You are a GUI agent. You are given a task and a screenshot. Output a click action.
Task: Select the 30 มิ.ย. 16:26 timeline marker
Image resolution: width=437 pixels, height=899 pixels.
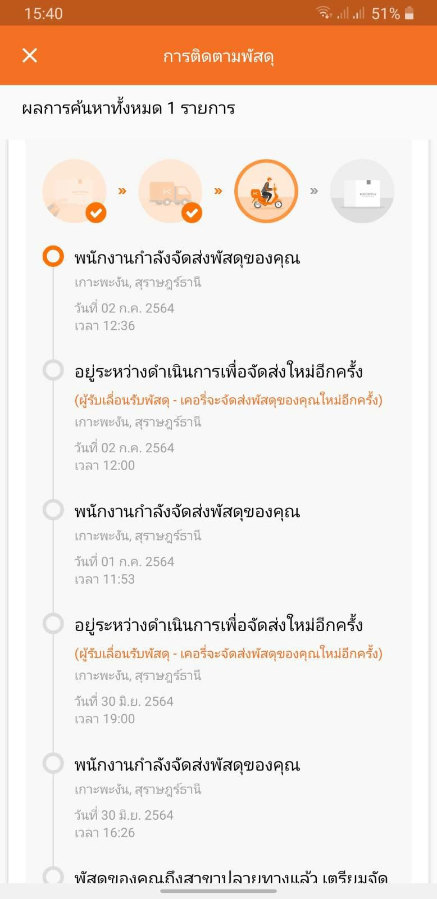[53, 763]
